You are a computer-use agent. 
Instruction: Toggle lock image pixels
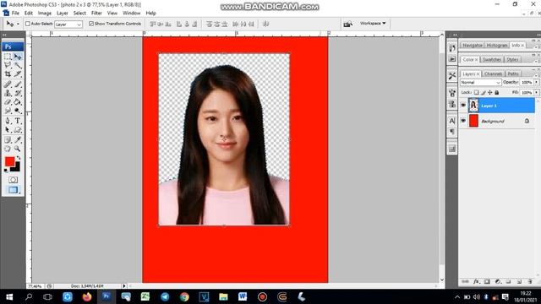[x=484, y=92]
